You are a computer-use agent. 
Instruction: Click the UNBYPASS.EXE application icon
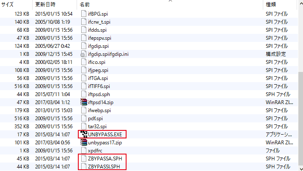point(84,134)
